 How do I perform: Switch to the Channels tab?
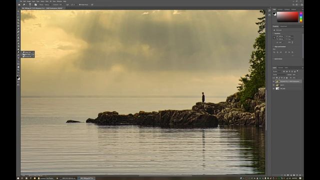coord(280,68)
